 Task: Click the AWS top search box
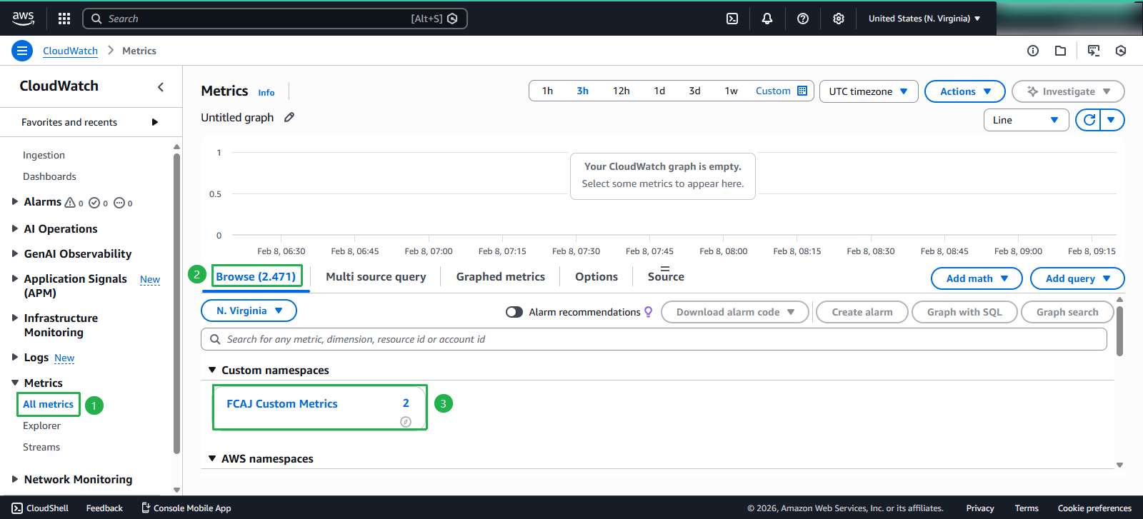(275, 19)
